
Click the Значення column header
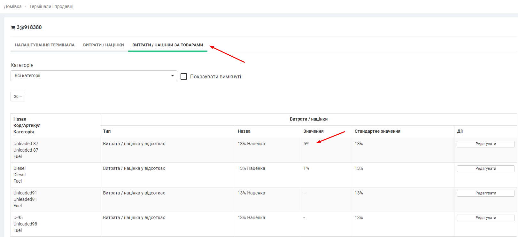coord(313,131)
